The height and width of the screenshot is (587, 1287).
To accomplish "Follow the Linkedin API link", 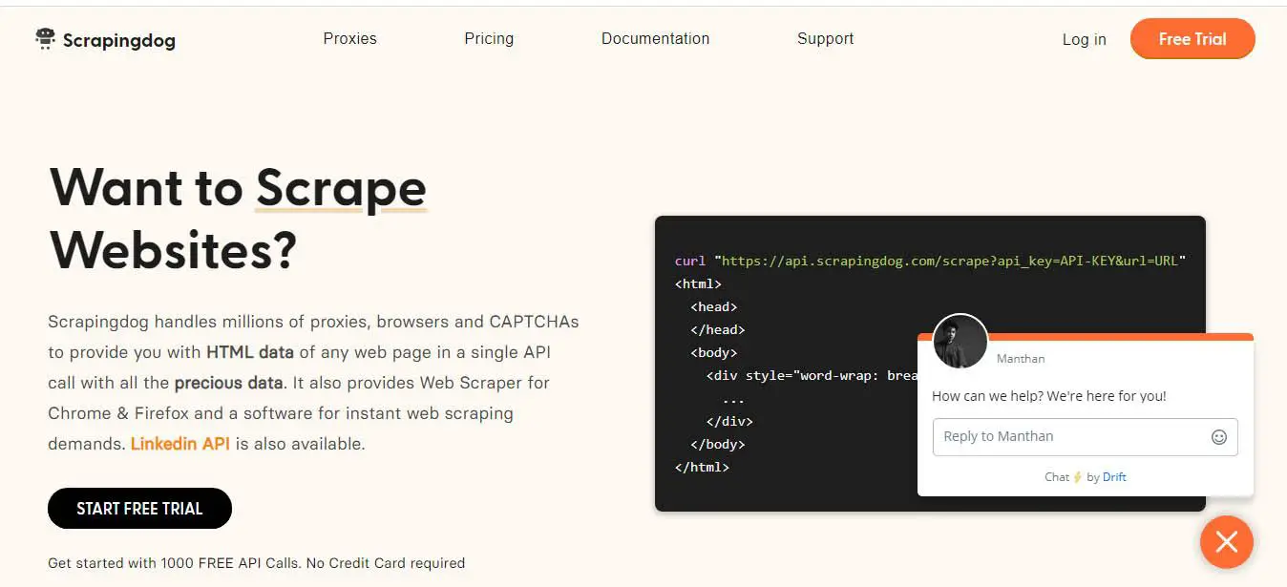I will pos(179,444).
